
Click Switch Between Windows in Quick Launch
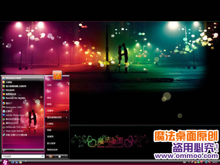point(17,162)
